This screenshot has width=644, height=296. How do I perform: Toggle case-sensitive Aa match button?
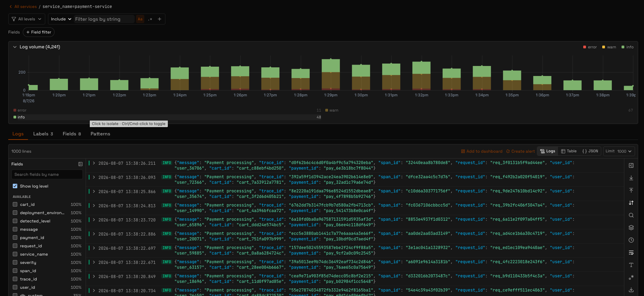click(140, 19)
